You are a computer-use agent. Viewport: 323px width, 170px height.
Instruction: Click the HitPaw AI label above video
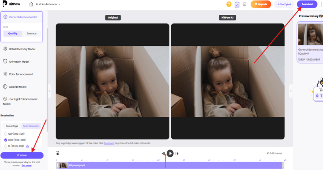pos(227,18)
